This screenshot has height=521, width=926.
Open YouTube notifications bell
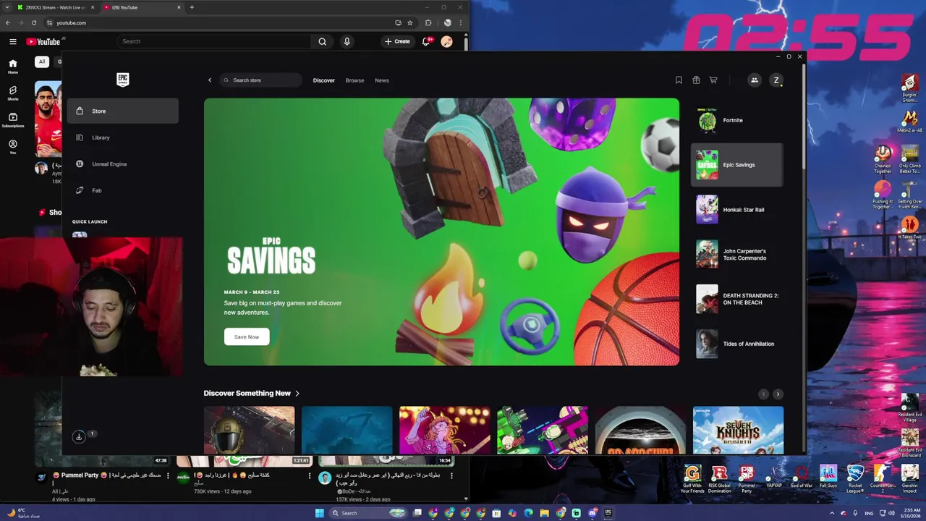point(427,42)
